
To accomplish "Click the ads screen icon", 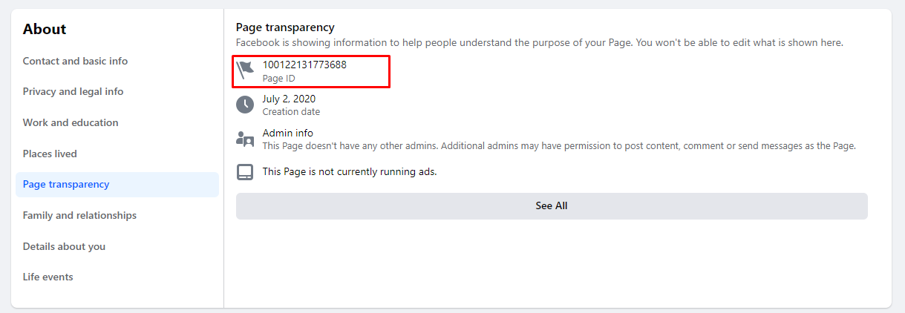I will (x=245, y=172).
